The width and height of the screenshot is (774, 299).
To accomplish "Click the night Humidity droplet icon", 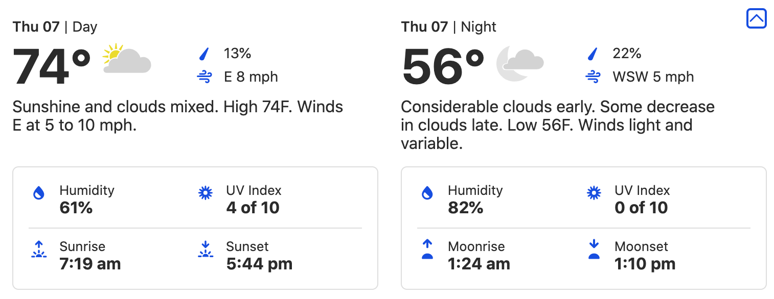I will tap(427, 193).
